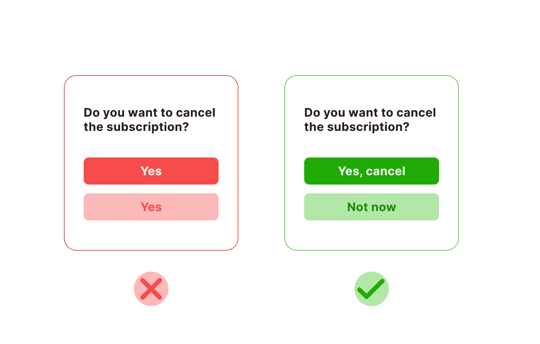Confirm with the green "Yes, cancel" button

(371, 171)
